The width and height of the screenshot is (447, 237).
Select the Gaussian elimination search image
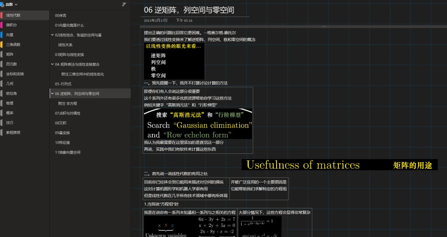(198, 123)
